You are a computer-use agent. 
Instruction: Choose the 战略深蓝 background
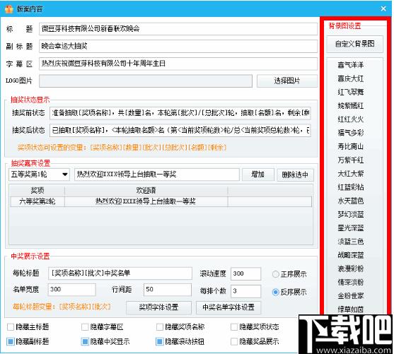351,255
